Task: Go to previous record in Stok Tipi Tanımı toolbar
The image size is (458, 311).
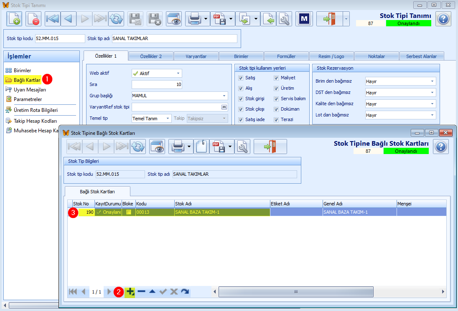Action: pos(69,19)
